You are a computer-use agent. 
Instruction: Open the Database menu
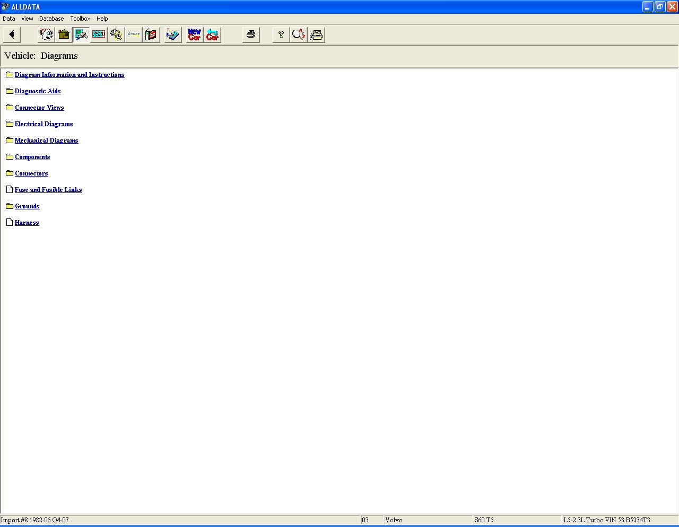click(x=51, y=19)
